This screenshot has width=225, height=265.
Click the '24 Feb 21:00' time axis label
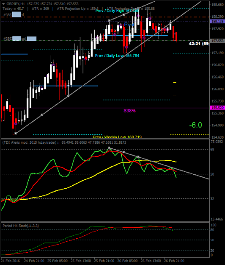[x=34, y=261]
